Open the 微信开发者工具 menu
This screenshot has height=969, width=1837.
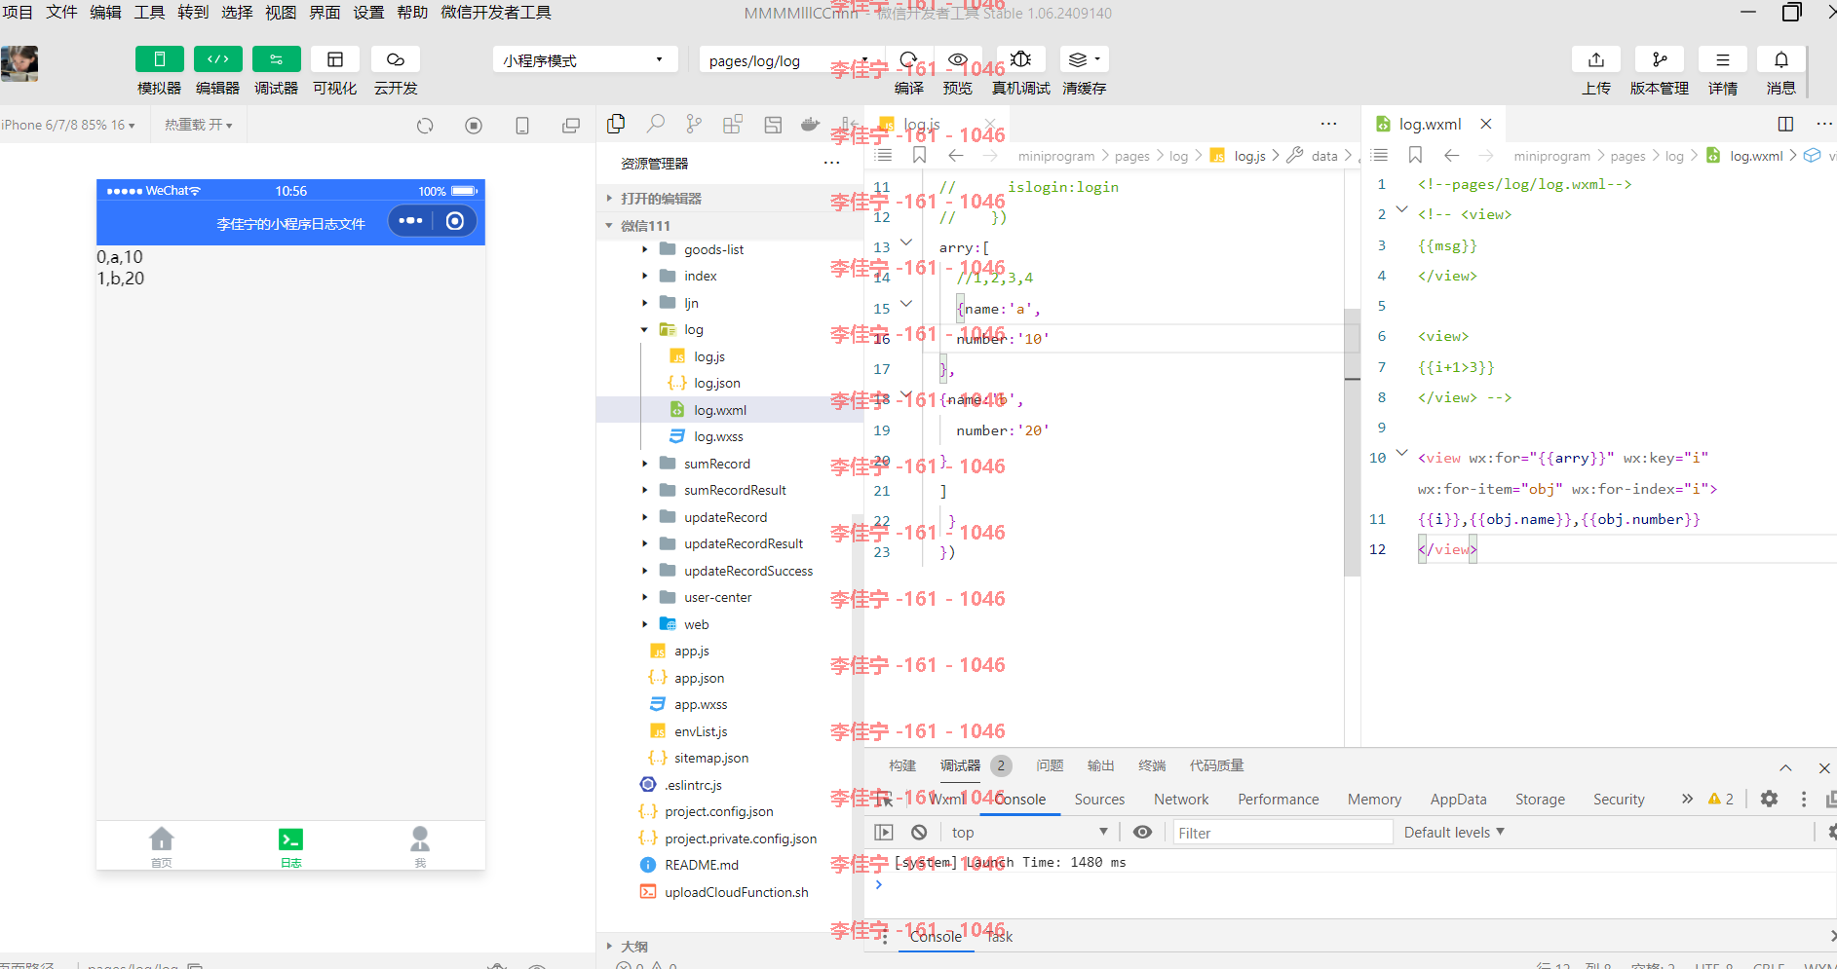coord(496,12)
